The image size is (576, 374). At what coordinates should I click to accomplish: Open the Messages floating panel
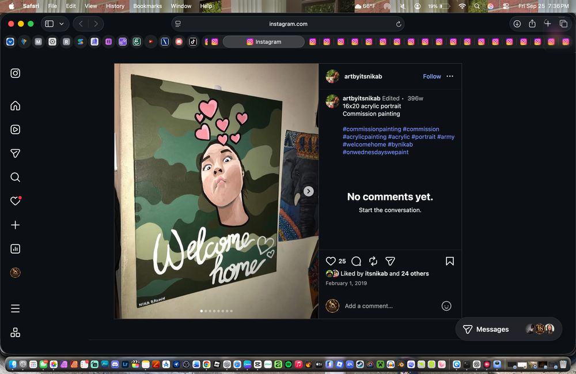tap(509, 329)
